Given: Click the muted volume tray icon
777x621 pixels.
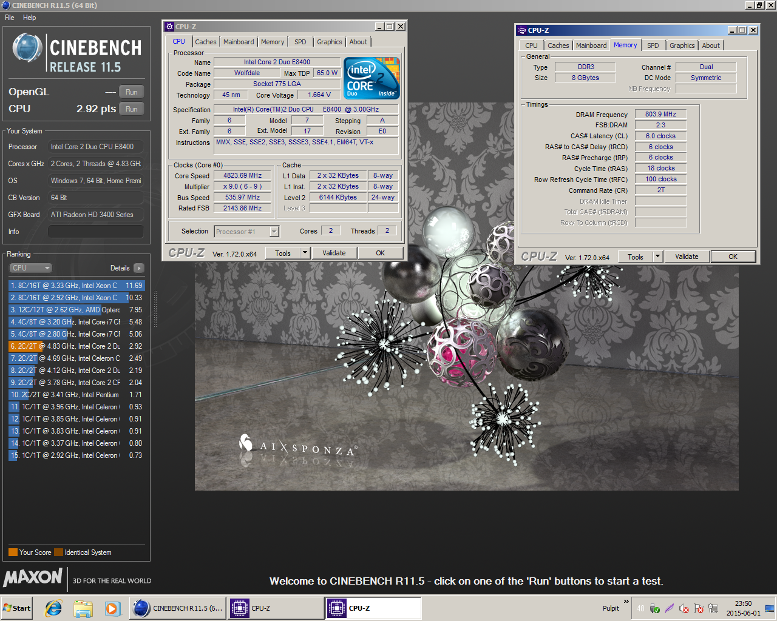Looking at the screenshot, I should tap(684, 608).
